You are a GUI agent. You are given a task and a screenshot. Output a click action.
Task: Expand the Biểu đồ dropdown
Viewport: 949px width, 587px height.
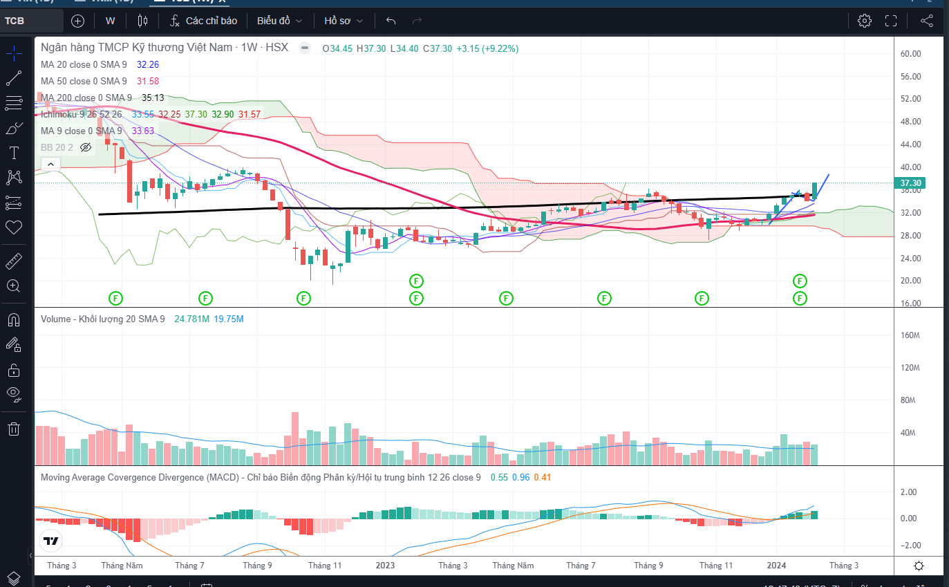279,21
